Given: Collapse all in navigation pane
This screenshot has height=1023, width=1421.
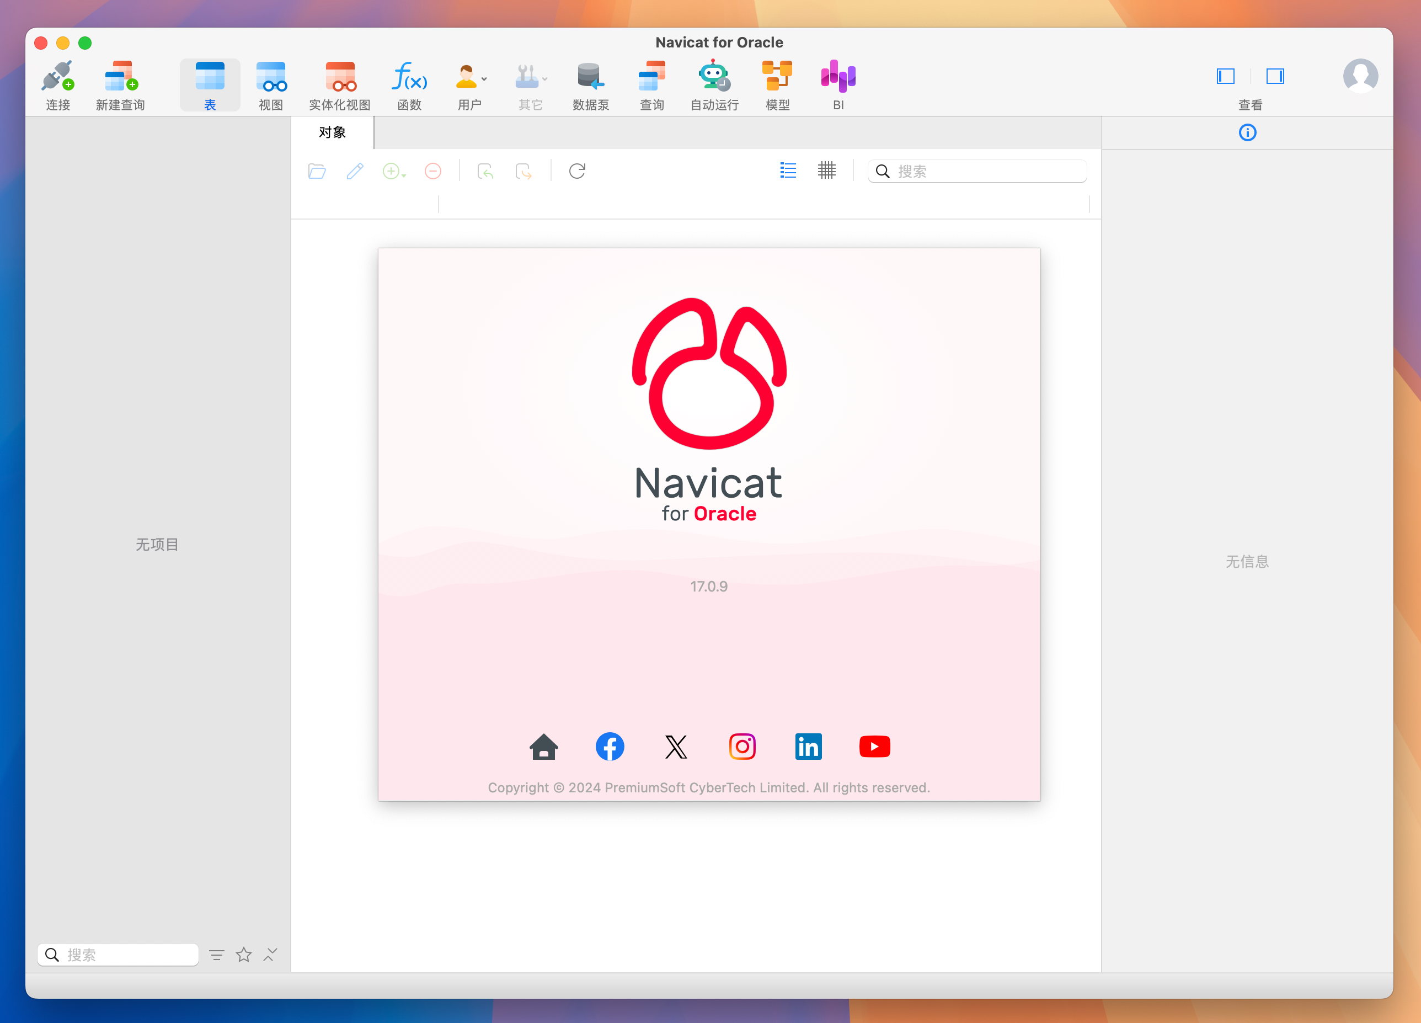Looking at the screenshot, I should 270,955.
